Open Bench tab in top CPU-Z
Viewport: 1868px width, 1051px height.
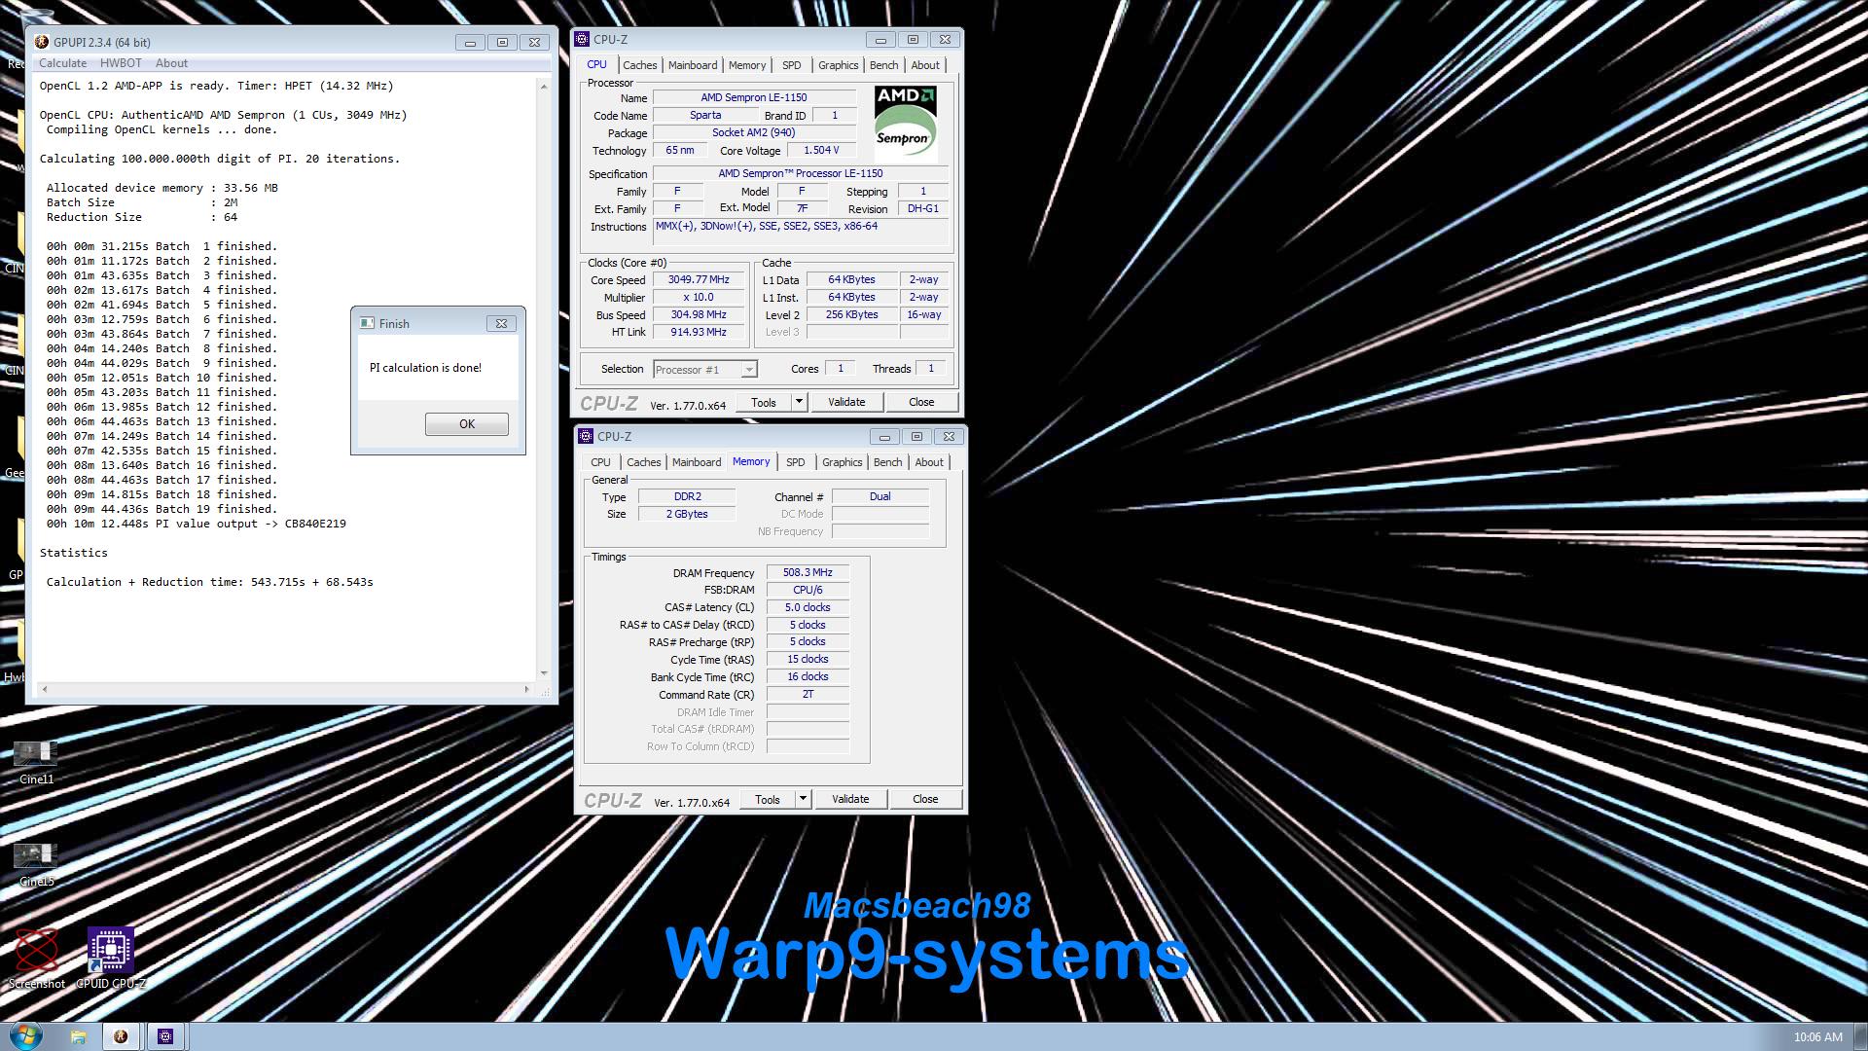point(883,65)
